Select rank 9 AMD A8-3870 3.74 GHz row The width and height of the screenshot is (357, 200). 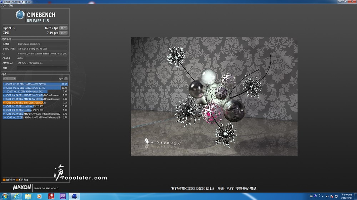pos(35,114)
